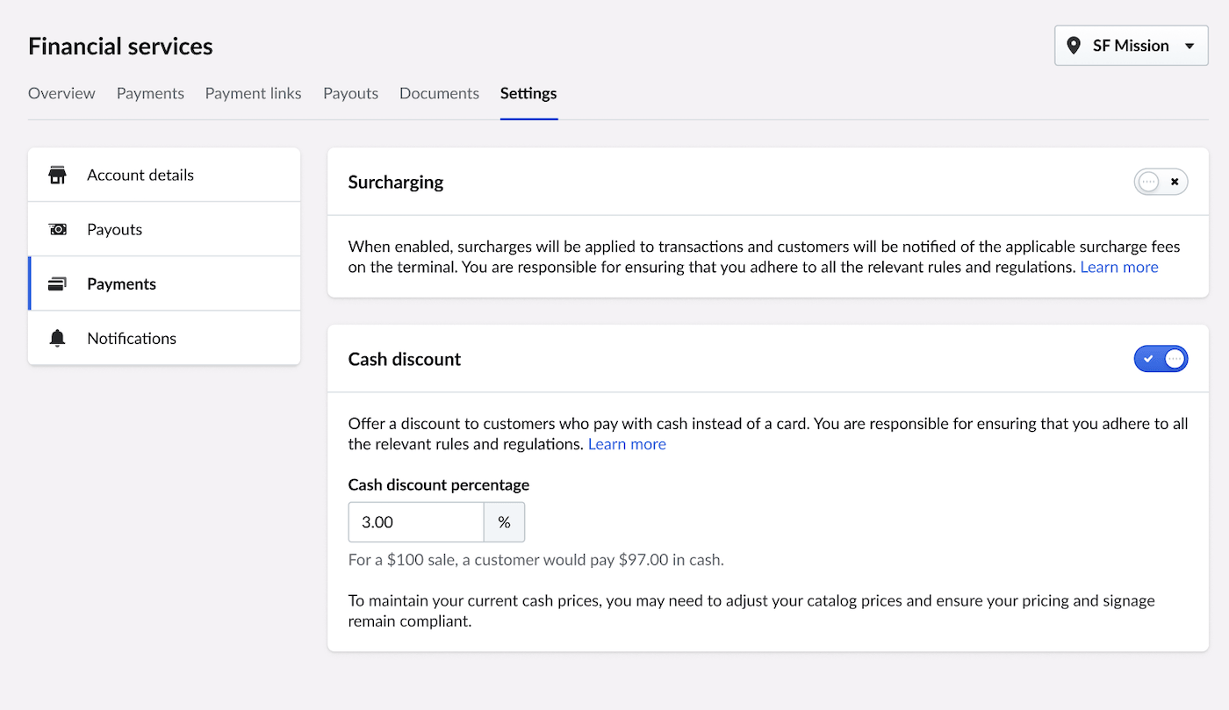Click the Cash discount section heading

point(405,359)
